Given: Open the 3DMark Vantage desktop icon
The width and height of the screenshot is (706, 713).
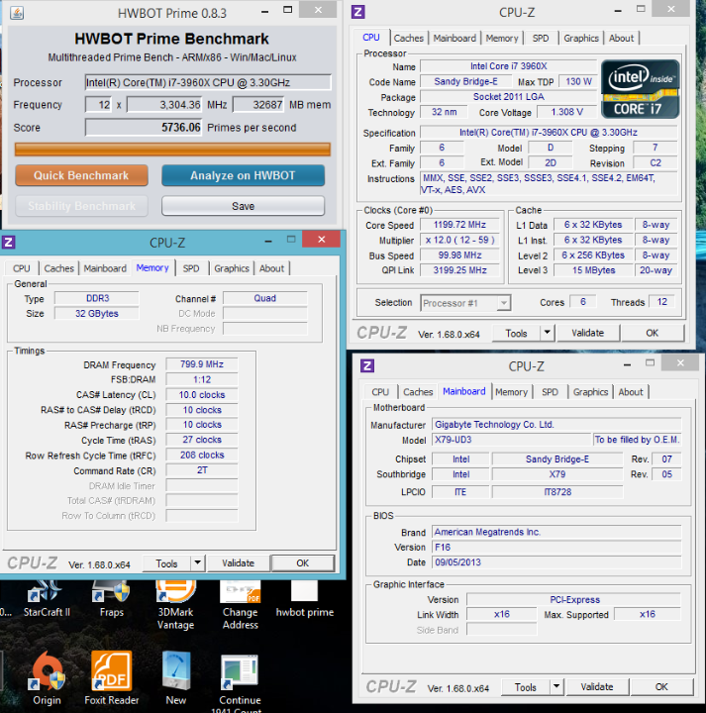Looking at the screenshot, I should coord(175,605).
